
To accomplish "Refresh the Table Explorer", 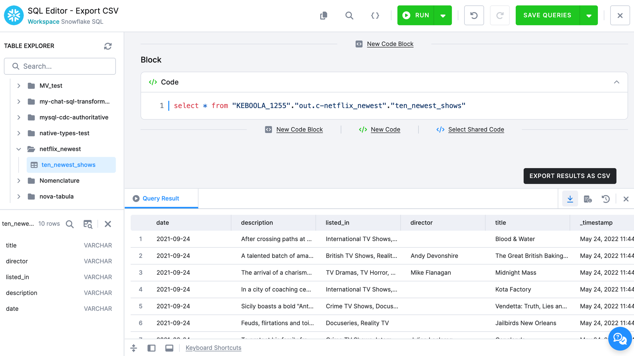I will coord(108,46).
